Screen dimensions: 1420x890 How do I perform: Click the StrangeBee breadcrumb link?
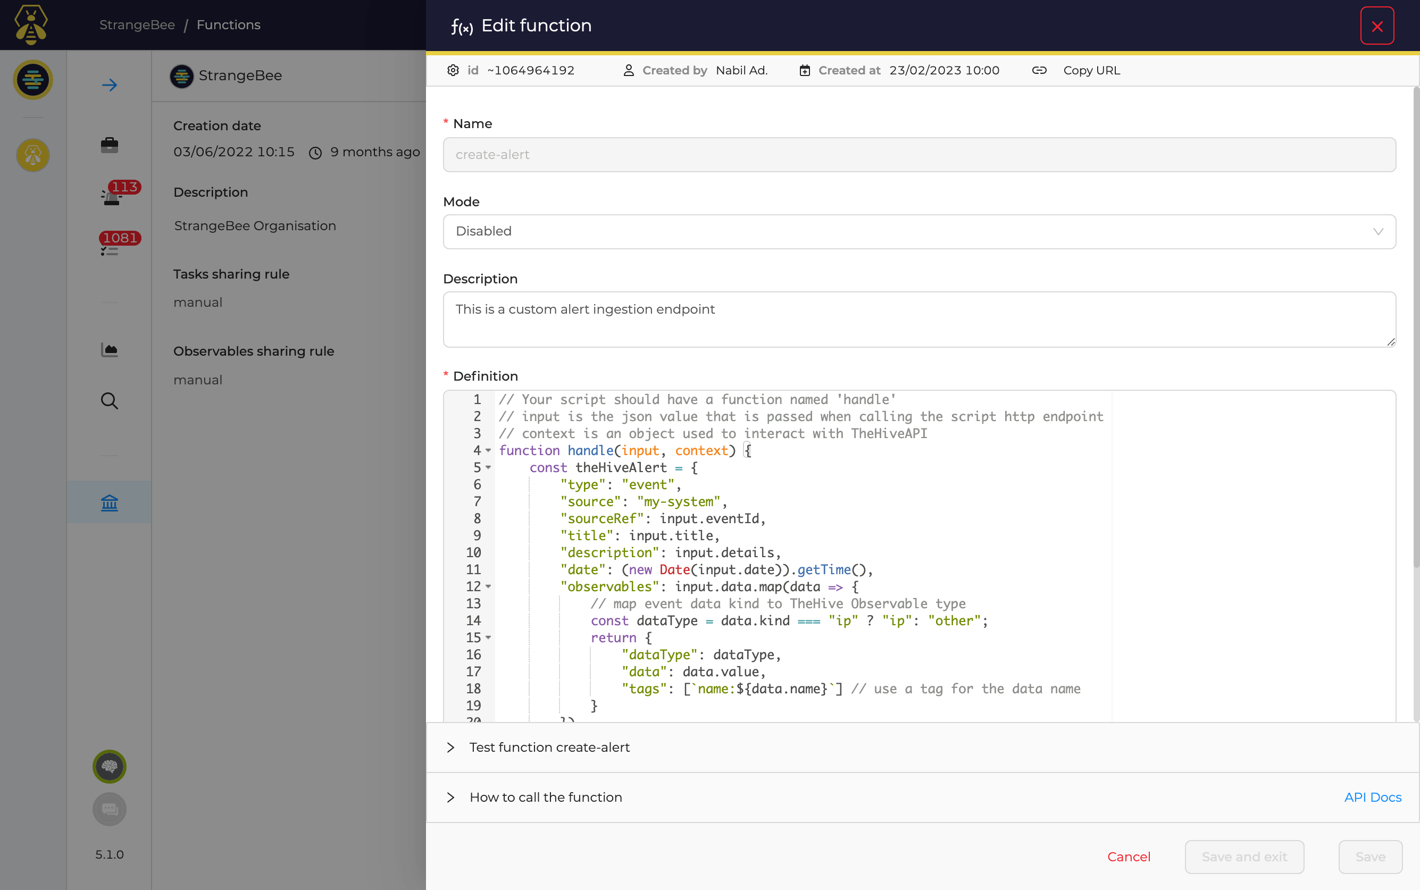point(137,24)
